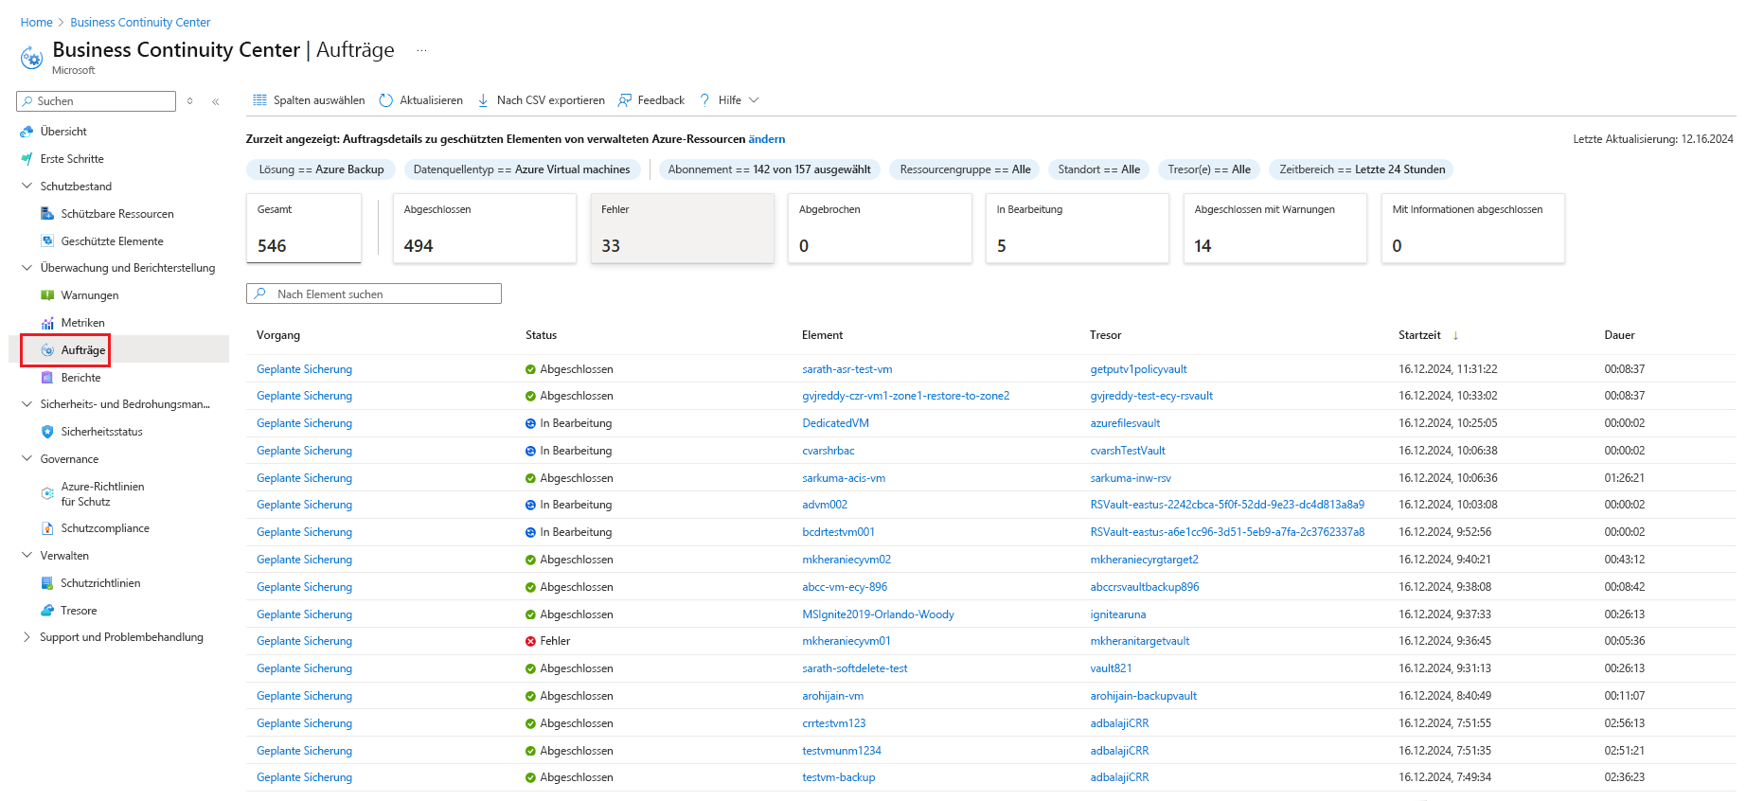Click the Azure-Richtlinien für Schutz icon
Viewport: 1764px width, 801px height.
click(x=47, y=493)
